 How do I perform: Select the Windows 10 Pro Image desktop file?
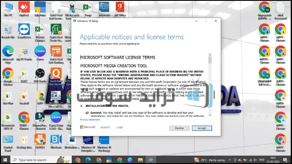(104, 143)
